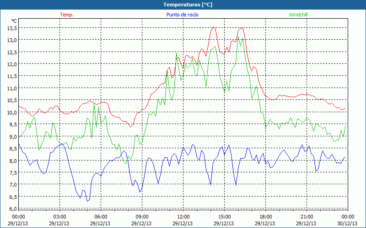The width and height of the screenshot is (366, 228).
Task: Click the 21:00 time axis label
Action: coord(307,217)
